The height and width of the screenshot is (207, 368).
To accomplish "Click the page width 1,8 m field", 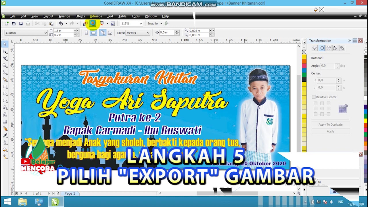I will click(x=63, y=30).
